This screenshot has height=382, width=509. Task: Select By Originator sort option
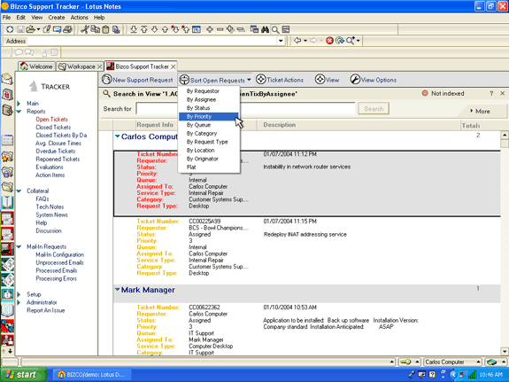(203, 159)
